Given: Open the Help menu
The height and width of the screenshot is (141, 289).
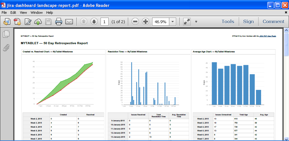Looking at the screenshot, I should click(x=49, y=13).
